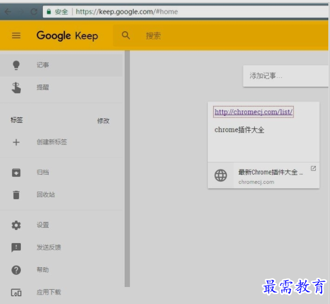330x304 pixels.
Task: Click the globe icon in link preview
Action: (x=220, y=175)
